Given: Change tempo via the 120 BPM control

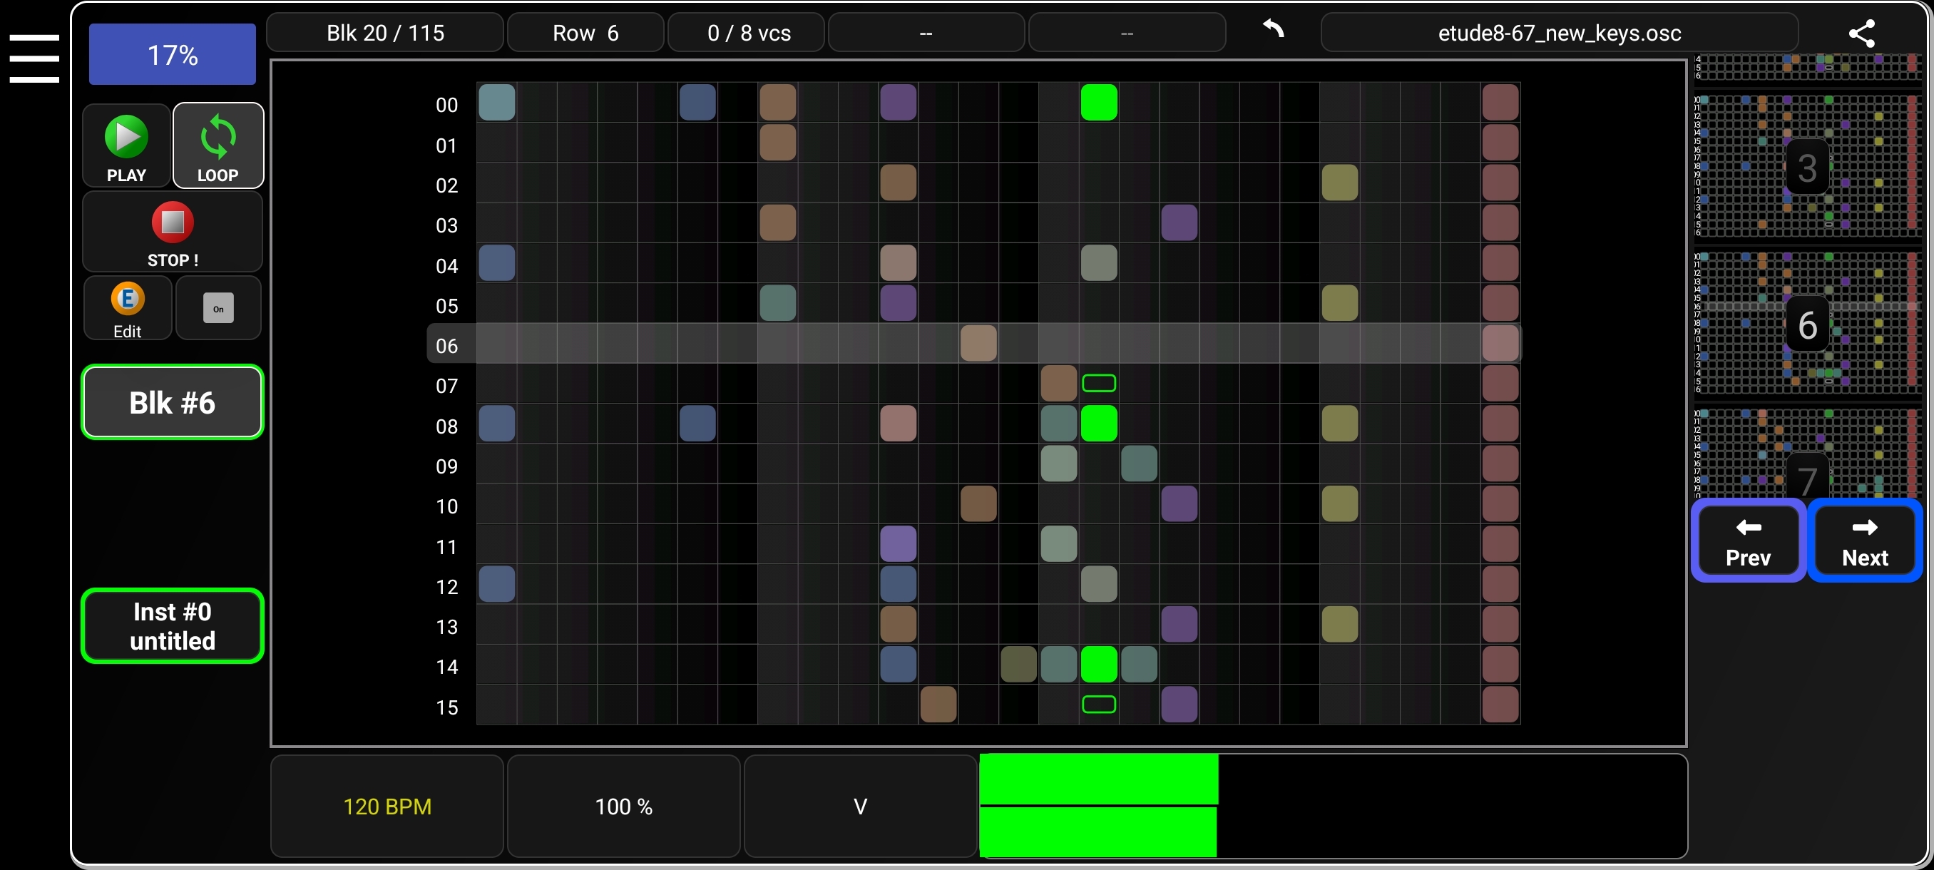Looking at the screenshot, I should pyautogui.click(x=387, y=807).
